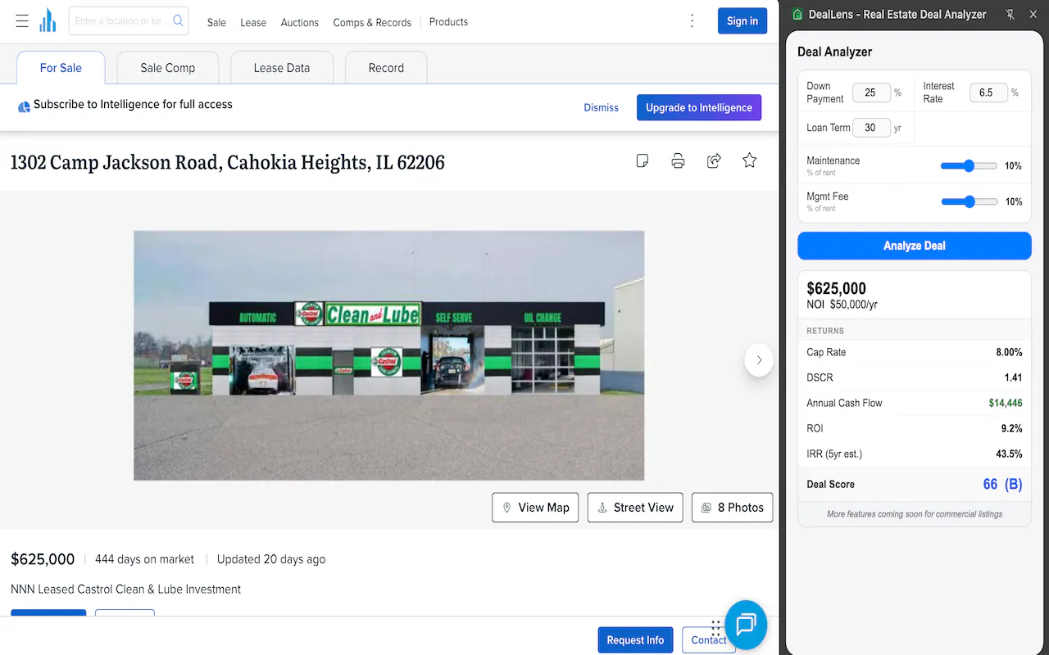Click the DealLens house logo icon
1049x655 pixels.
797,14
